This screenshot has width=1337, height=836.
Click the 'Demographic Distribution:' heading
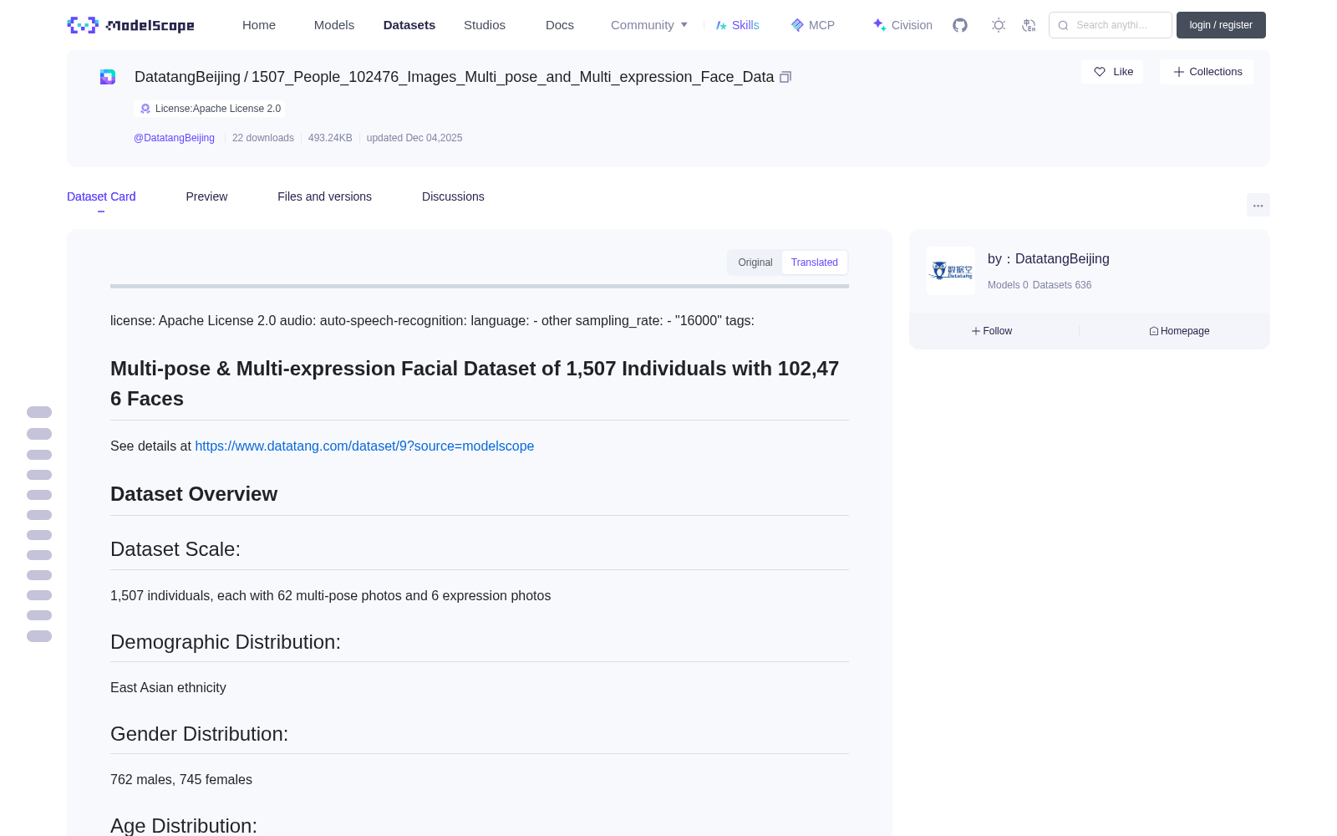click(x=226, y=642)
